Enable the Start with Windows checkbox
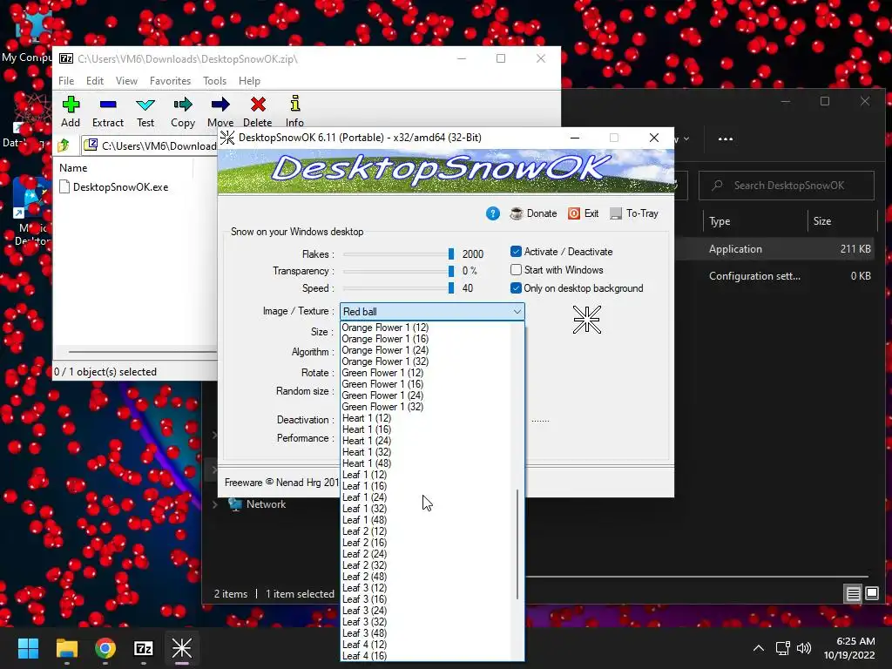 pos(516,270)
